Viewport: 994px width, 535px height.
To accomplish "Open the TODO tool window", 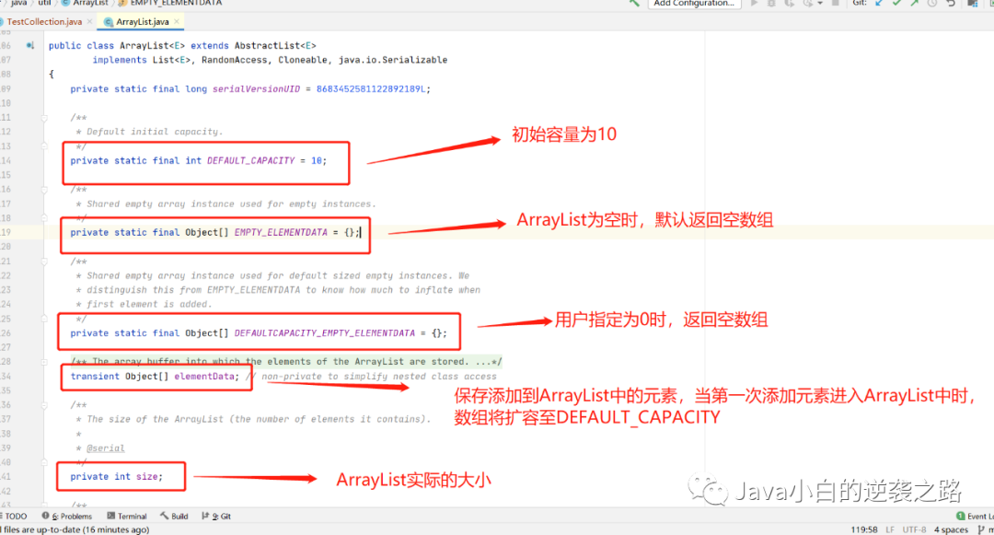I will pyautogui.click(x=14, y=517).
